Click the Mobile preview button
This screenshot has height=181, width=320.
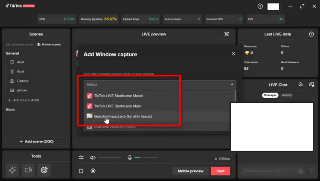point(190,171)
